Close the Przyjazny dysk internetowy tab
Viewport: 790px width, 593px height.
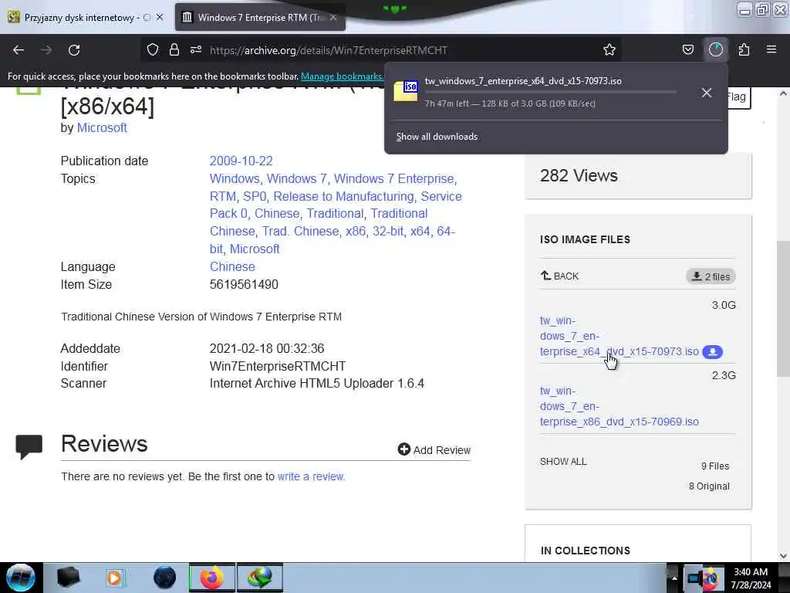[160, 17]
